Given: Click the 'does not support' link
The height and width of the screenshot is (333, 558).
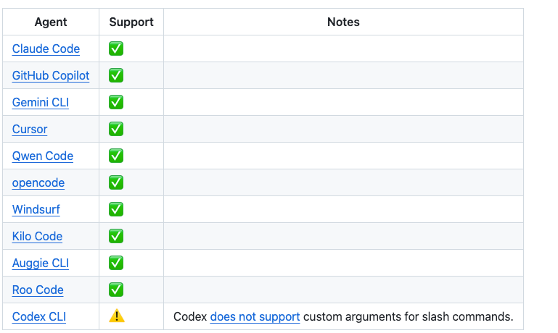Looking at the screenshot, I should point(255,317).
